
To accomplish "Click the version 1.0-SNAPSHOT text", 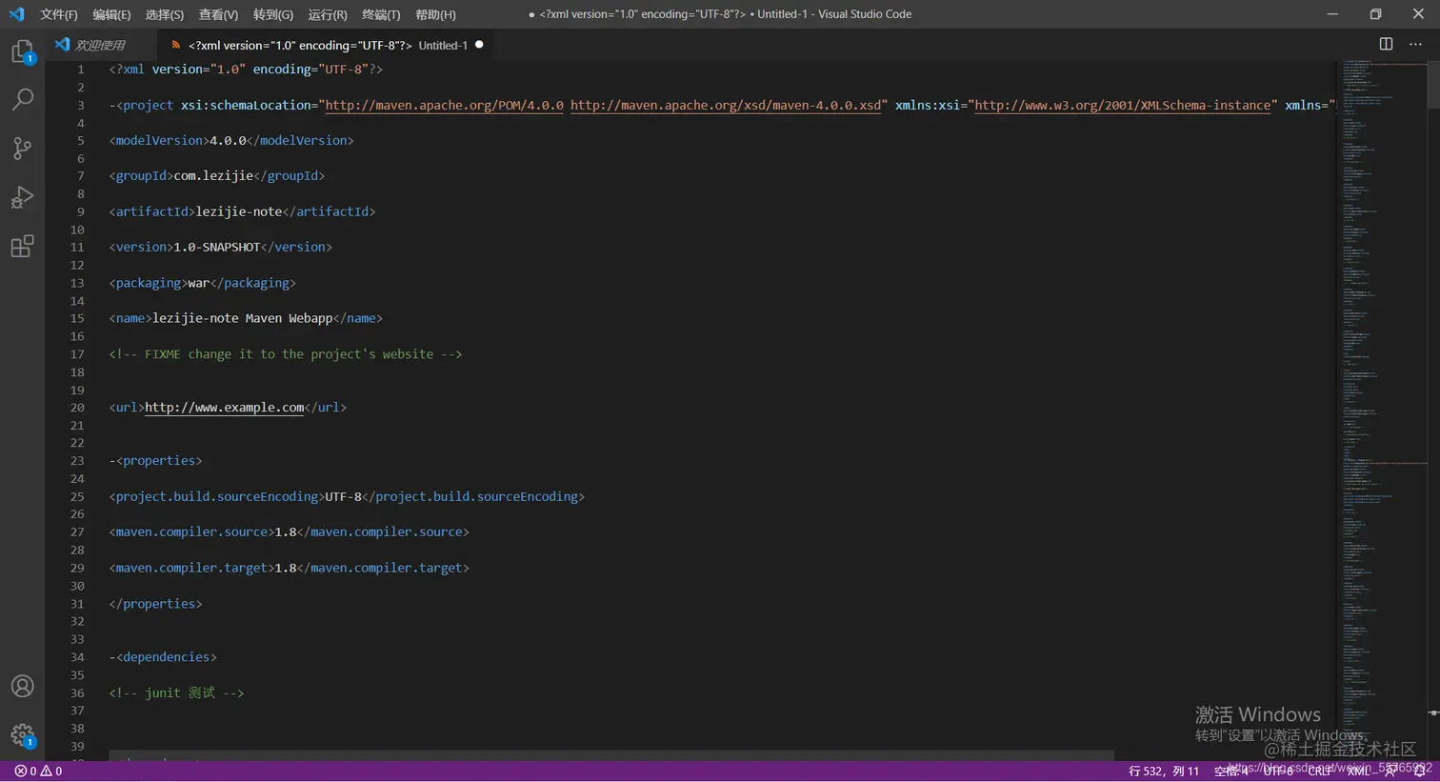I will 221,247.
